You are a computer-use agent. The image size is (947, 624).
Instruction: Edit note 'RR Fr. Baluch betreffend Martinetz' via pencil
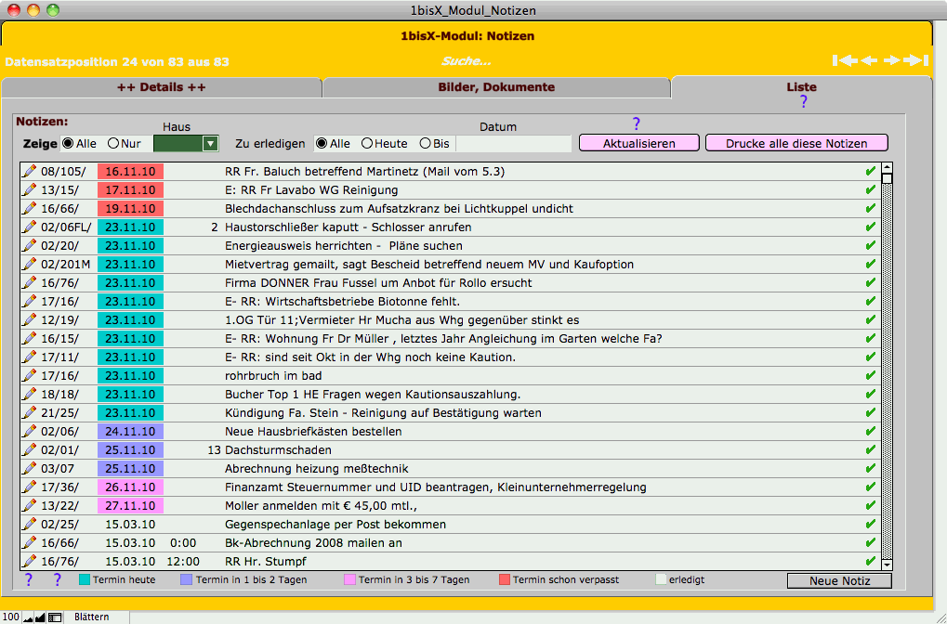29,172
